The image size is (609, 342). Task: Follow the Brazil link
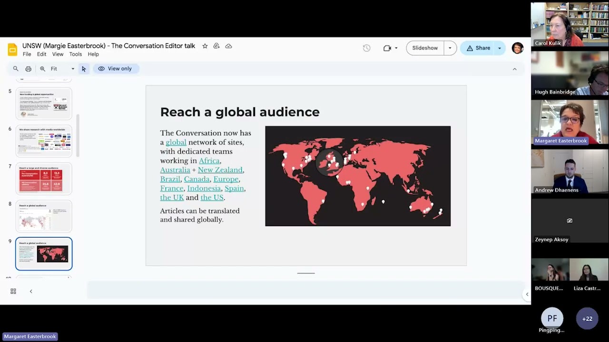[x=170, y=179]
